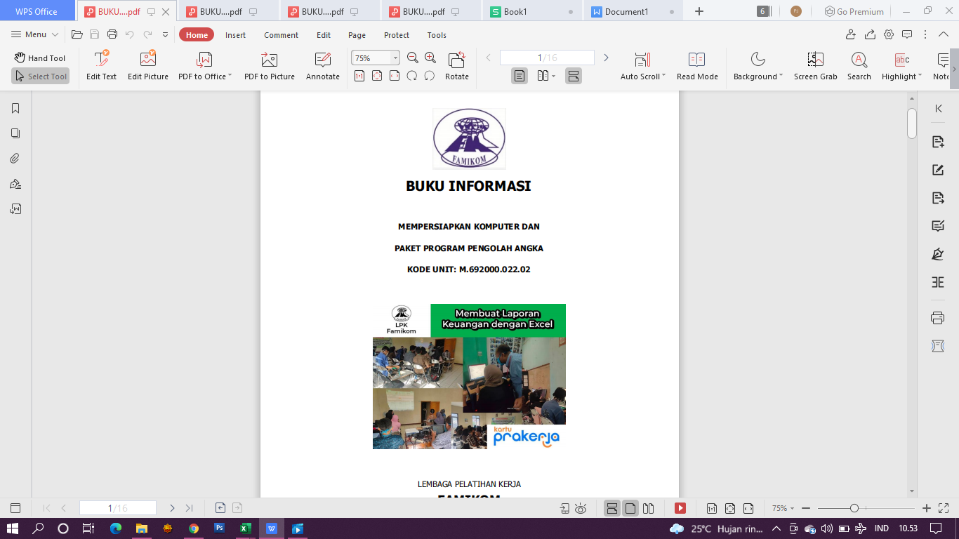This screenshot has height=539, width=959.
Task: Open a new tab with plus button
Action: tap(699, 11)
